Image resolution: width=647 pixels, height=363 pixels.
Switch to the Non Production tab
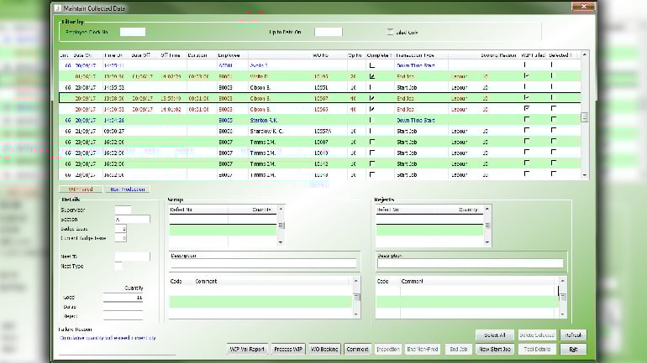coord(128,189)
